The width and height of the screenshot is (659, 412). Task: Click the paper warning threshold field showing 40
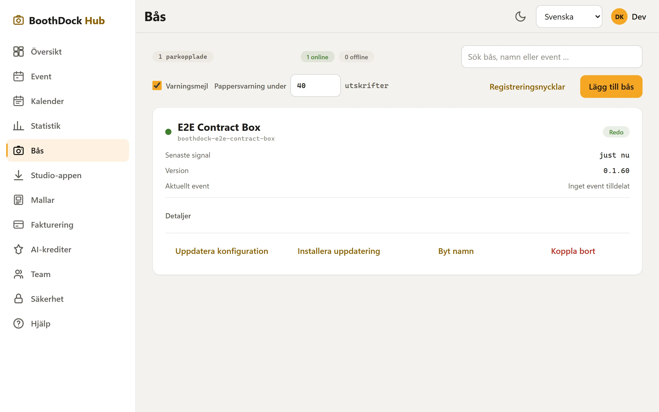315,85
